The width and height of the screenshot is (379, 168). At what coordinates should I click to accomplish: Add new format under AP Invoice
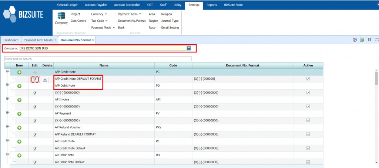(19, 100)
